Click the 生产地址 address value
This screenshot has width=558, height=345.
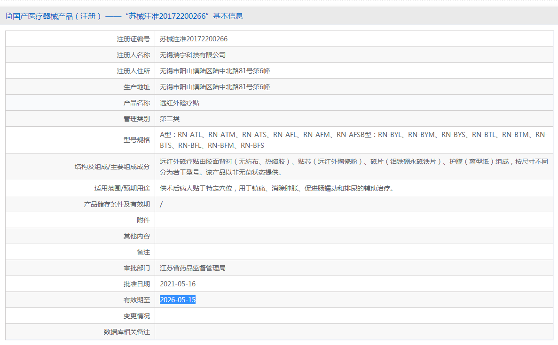pos(215,87)
